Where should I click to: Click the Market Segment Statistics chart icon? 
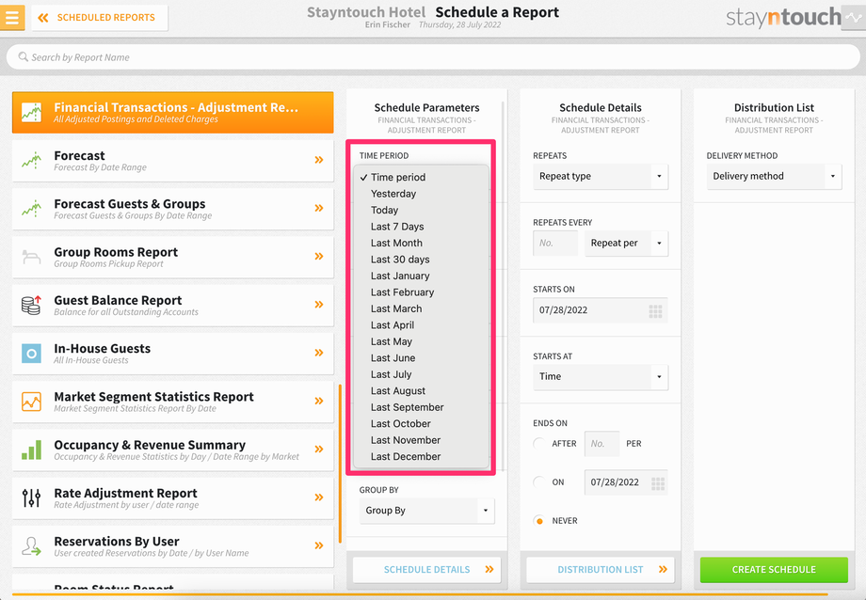31,402
